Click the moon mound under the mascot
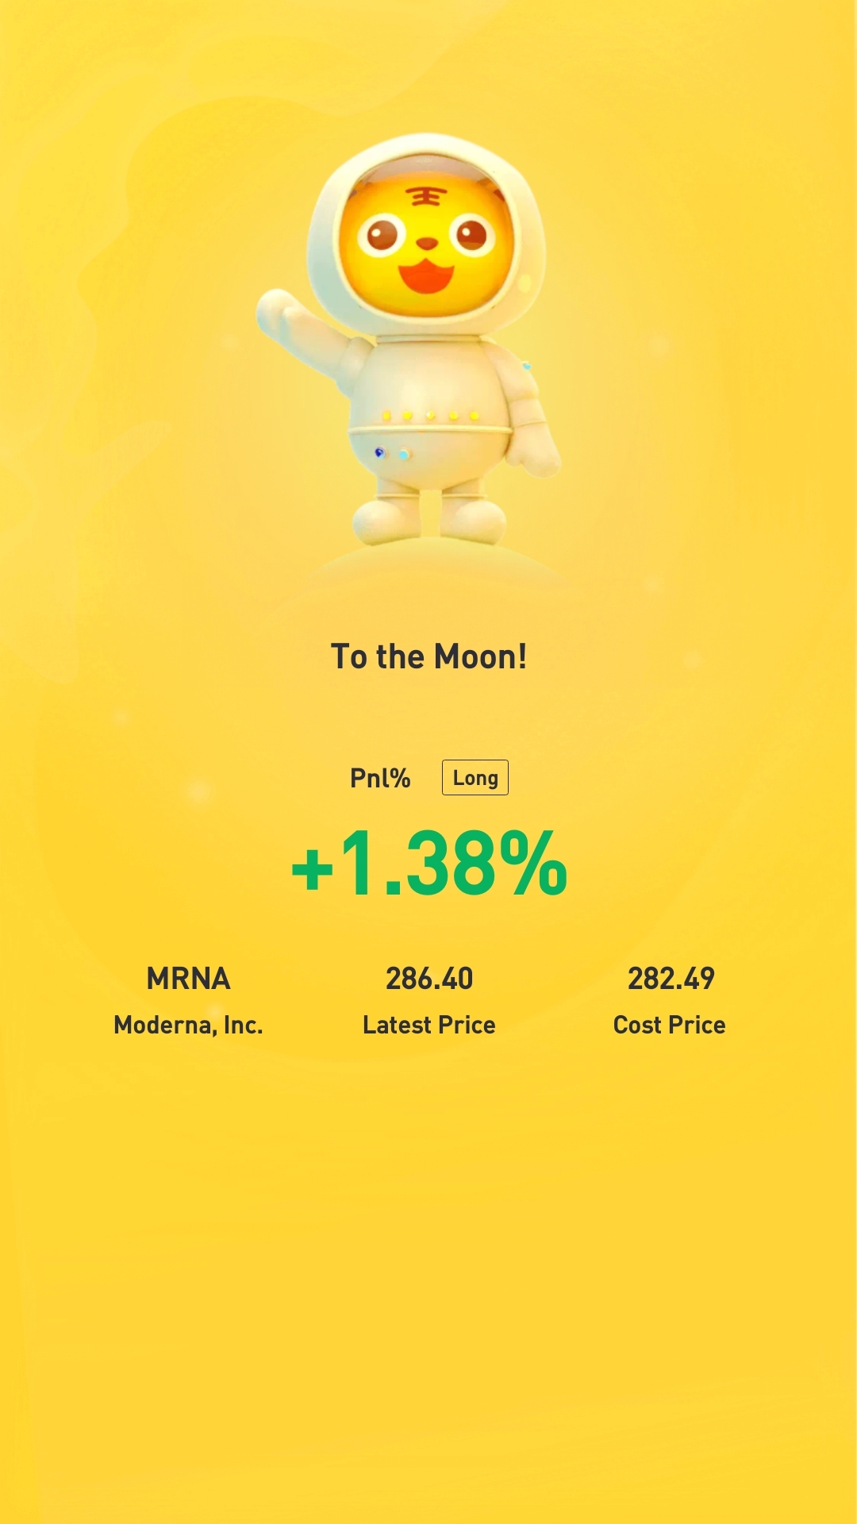This screenshot has height=1524, width=857. tap(432, 565)
